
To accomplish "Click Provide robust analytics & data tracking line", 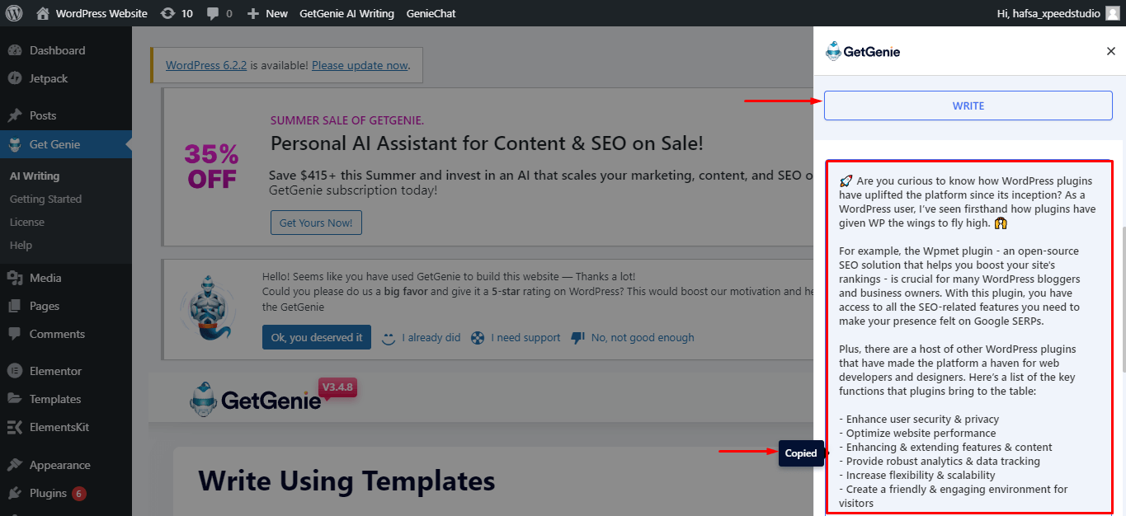I will click(940, 461).
